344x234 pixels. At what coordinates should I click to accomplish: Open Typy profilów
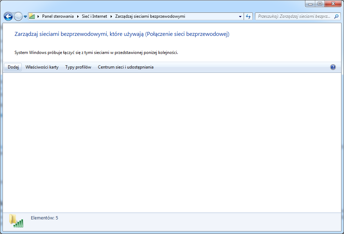point(78,67)
